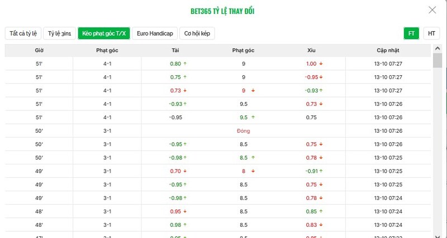447x238 pixels.
Task: Click the green up arrow beside 0.80
Action: point(185,64)
